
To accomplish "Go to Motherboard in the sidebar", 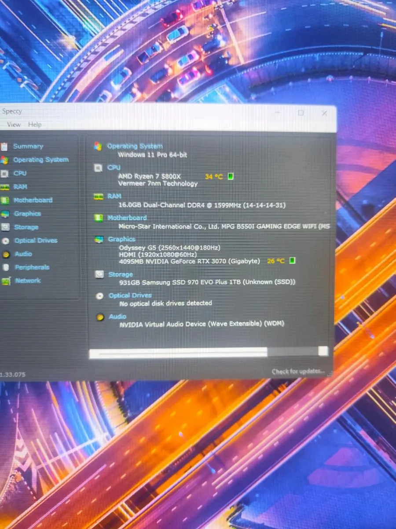I will 33,200.
